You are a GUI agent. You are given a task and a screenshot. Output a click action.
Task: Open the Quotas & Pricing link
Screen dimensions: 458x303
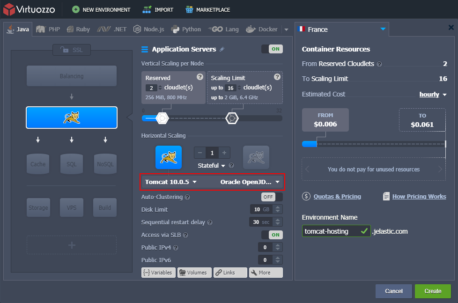point(337,197)
